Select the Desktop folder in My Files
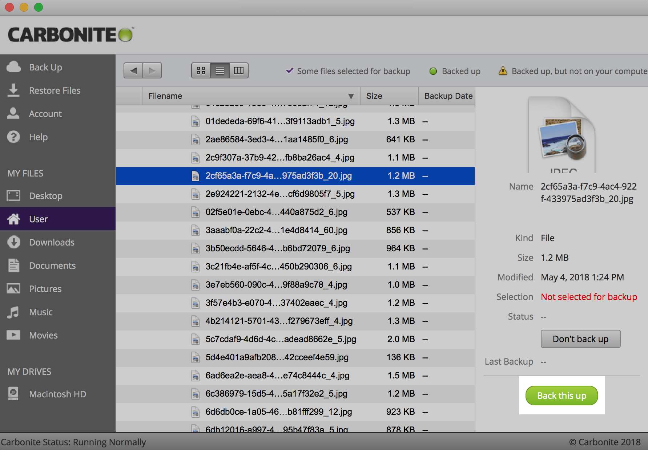 coord(45,196)
